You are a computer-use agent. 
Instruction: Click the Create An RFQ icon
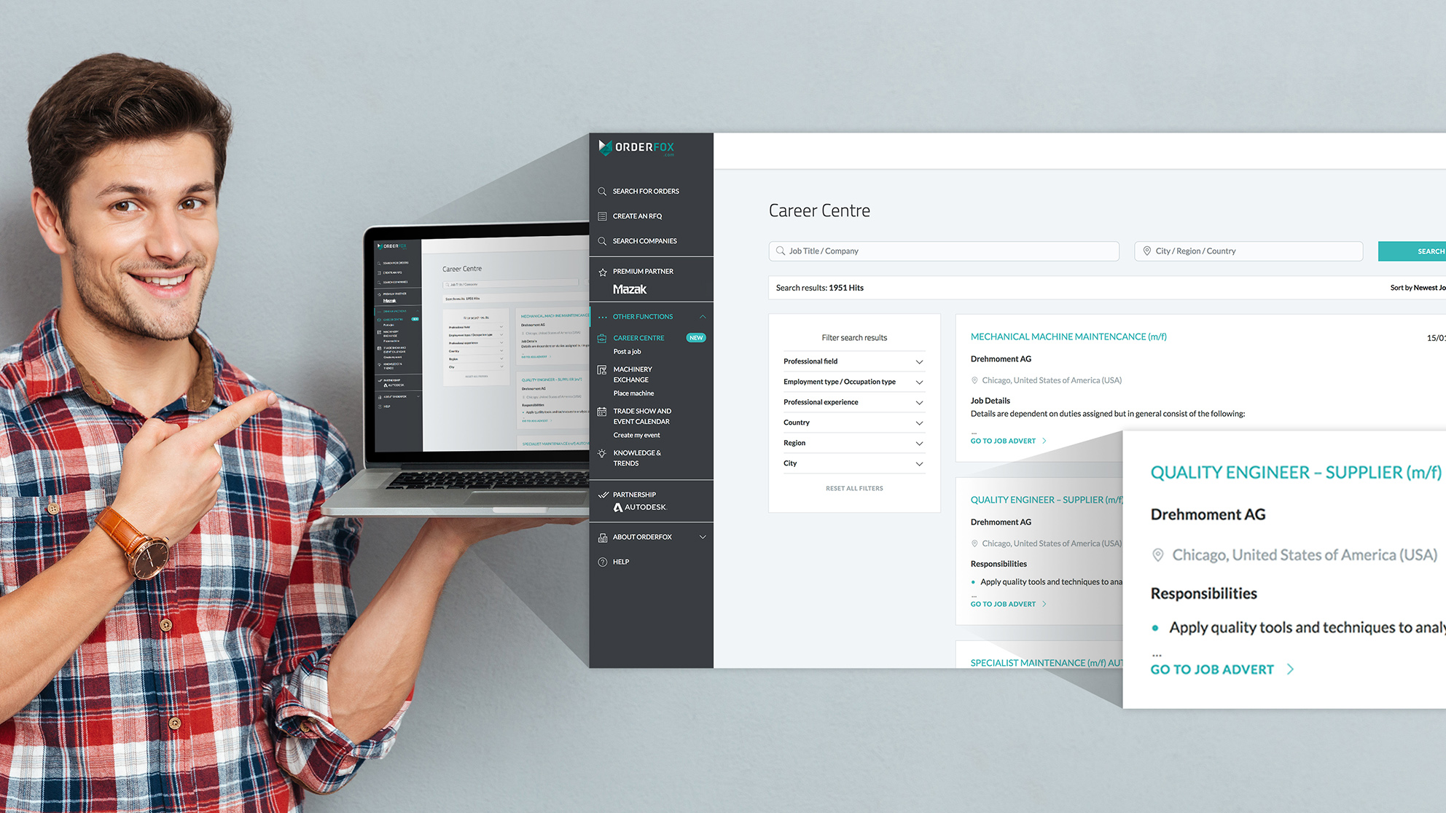click(x=602, y=216)
